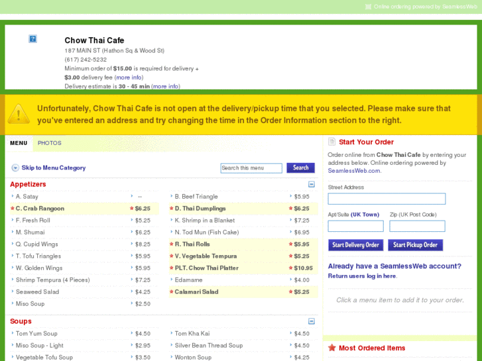Image resolution: width=482 pixels, height=361 pixels.
Task: Click the Search button
Action: pyautogui.click(x=300, y=168)
